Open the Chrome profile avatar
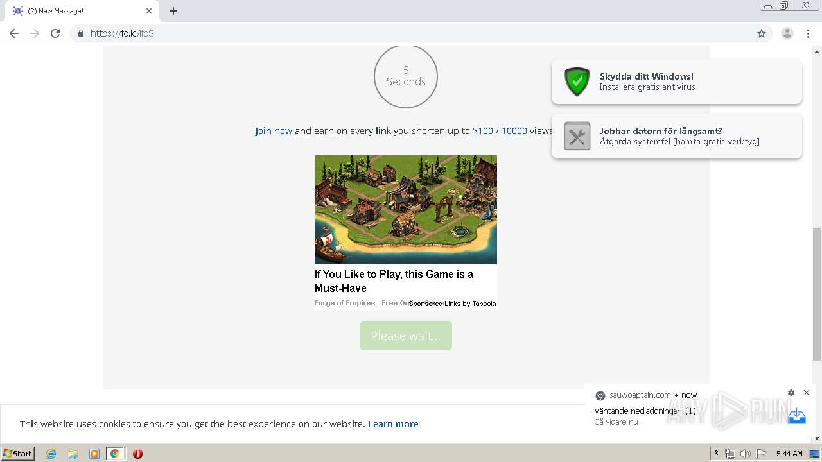822x462 pixels. [x=787, y=33]
